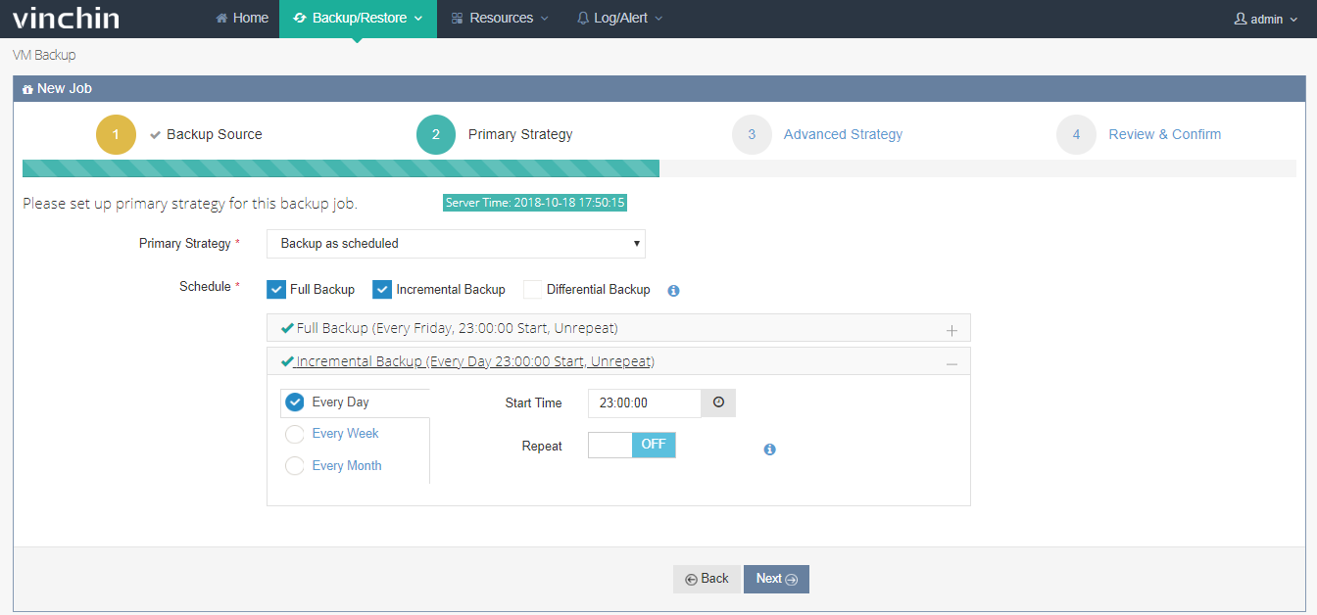Click the Back button
The height and width of the screenshot is (615, 1317).
tap(707, 579)
